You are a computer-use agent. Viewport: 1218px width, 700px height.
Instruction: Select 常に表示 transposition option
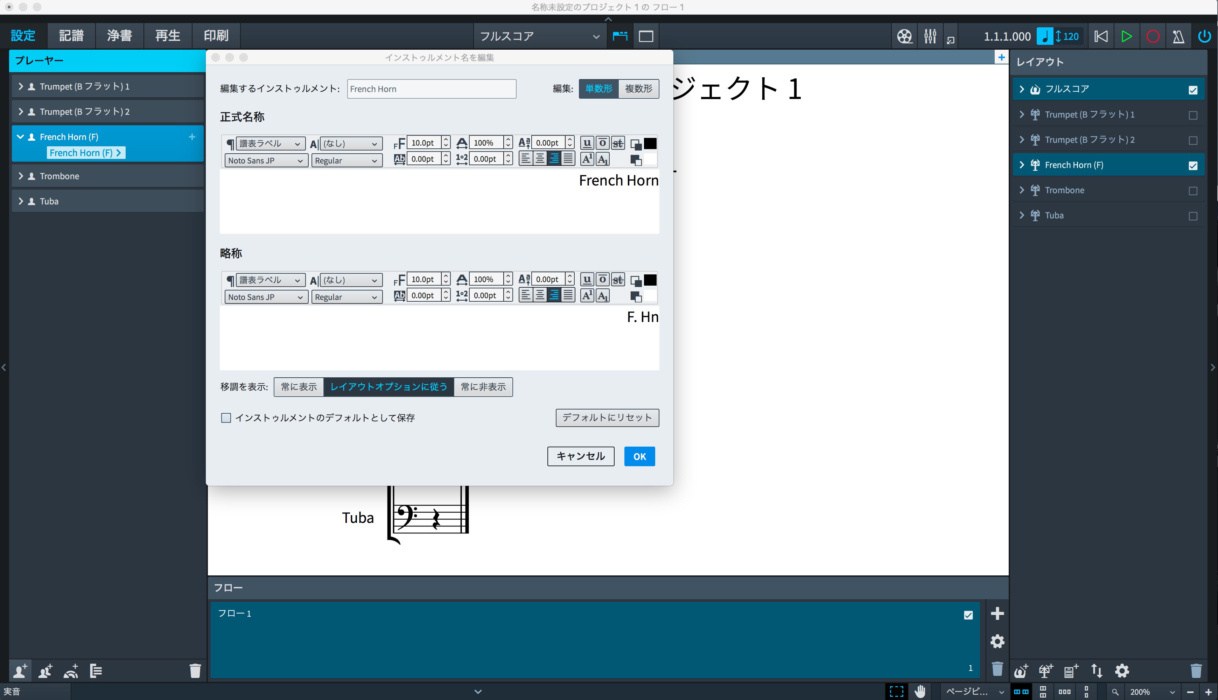299,387
